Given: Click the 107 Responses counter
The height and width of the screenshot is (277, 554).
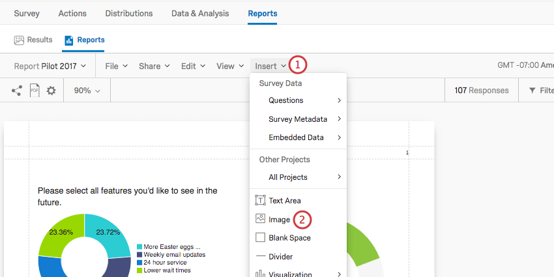Looking at the screenshot, I should coord(482,91).
